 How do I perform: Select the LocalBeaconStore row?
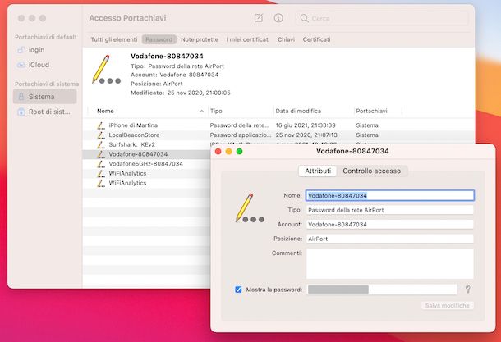[x=278, y=135]
